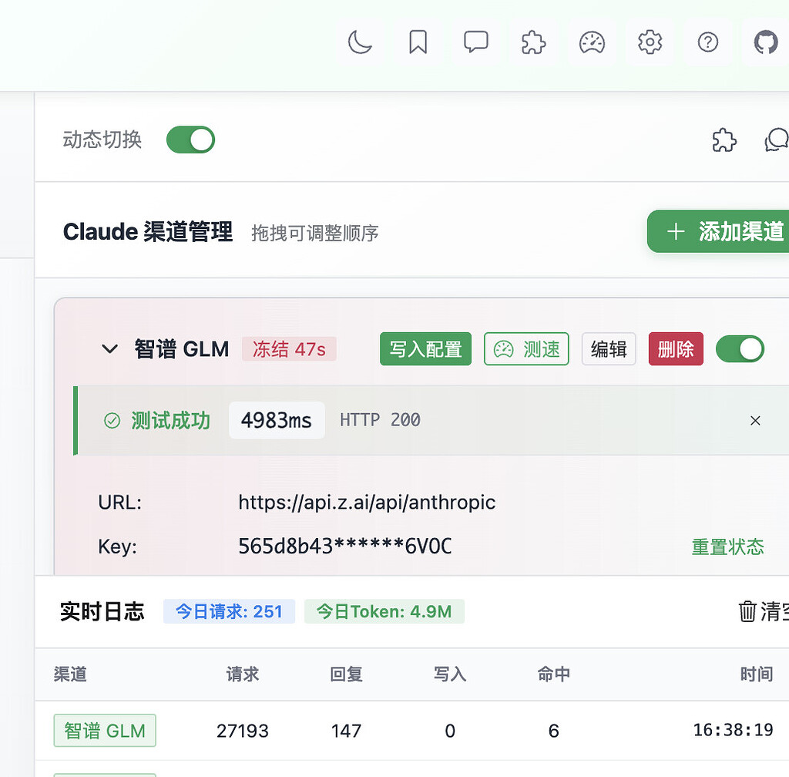
Task: Click the 16:38:19 timestamp
Action: click(734, 730)
